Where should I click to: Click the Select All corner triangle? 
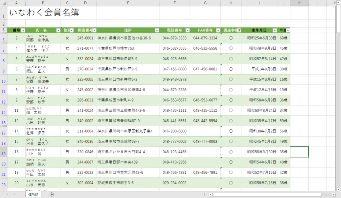[x=4, y=3]
